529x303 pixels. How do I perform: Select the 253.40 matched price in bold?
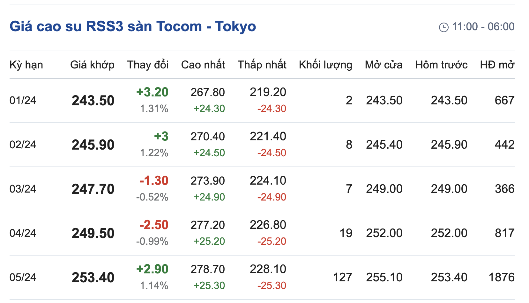coord(93,278)
